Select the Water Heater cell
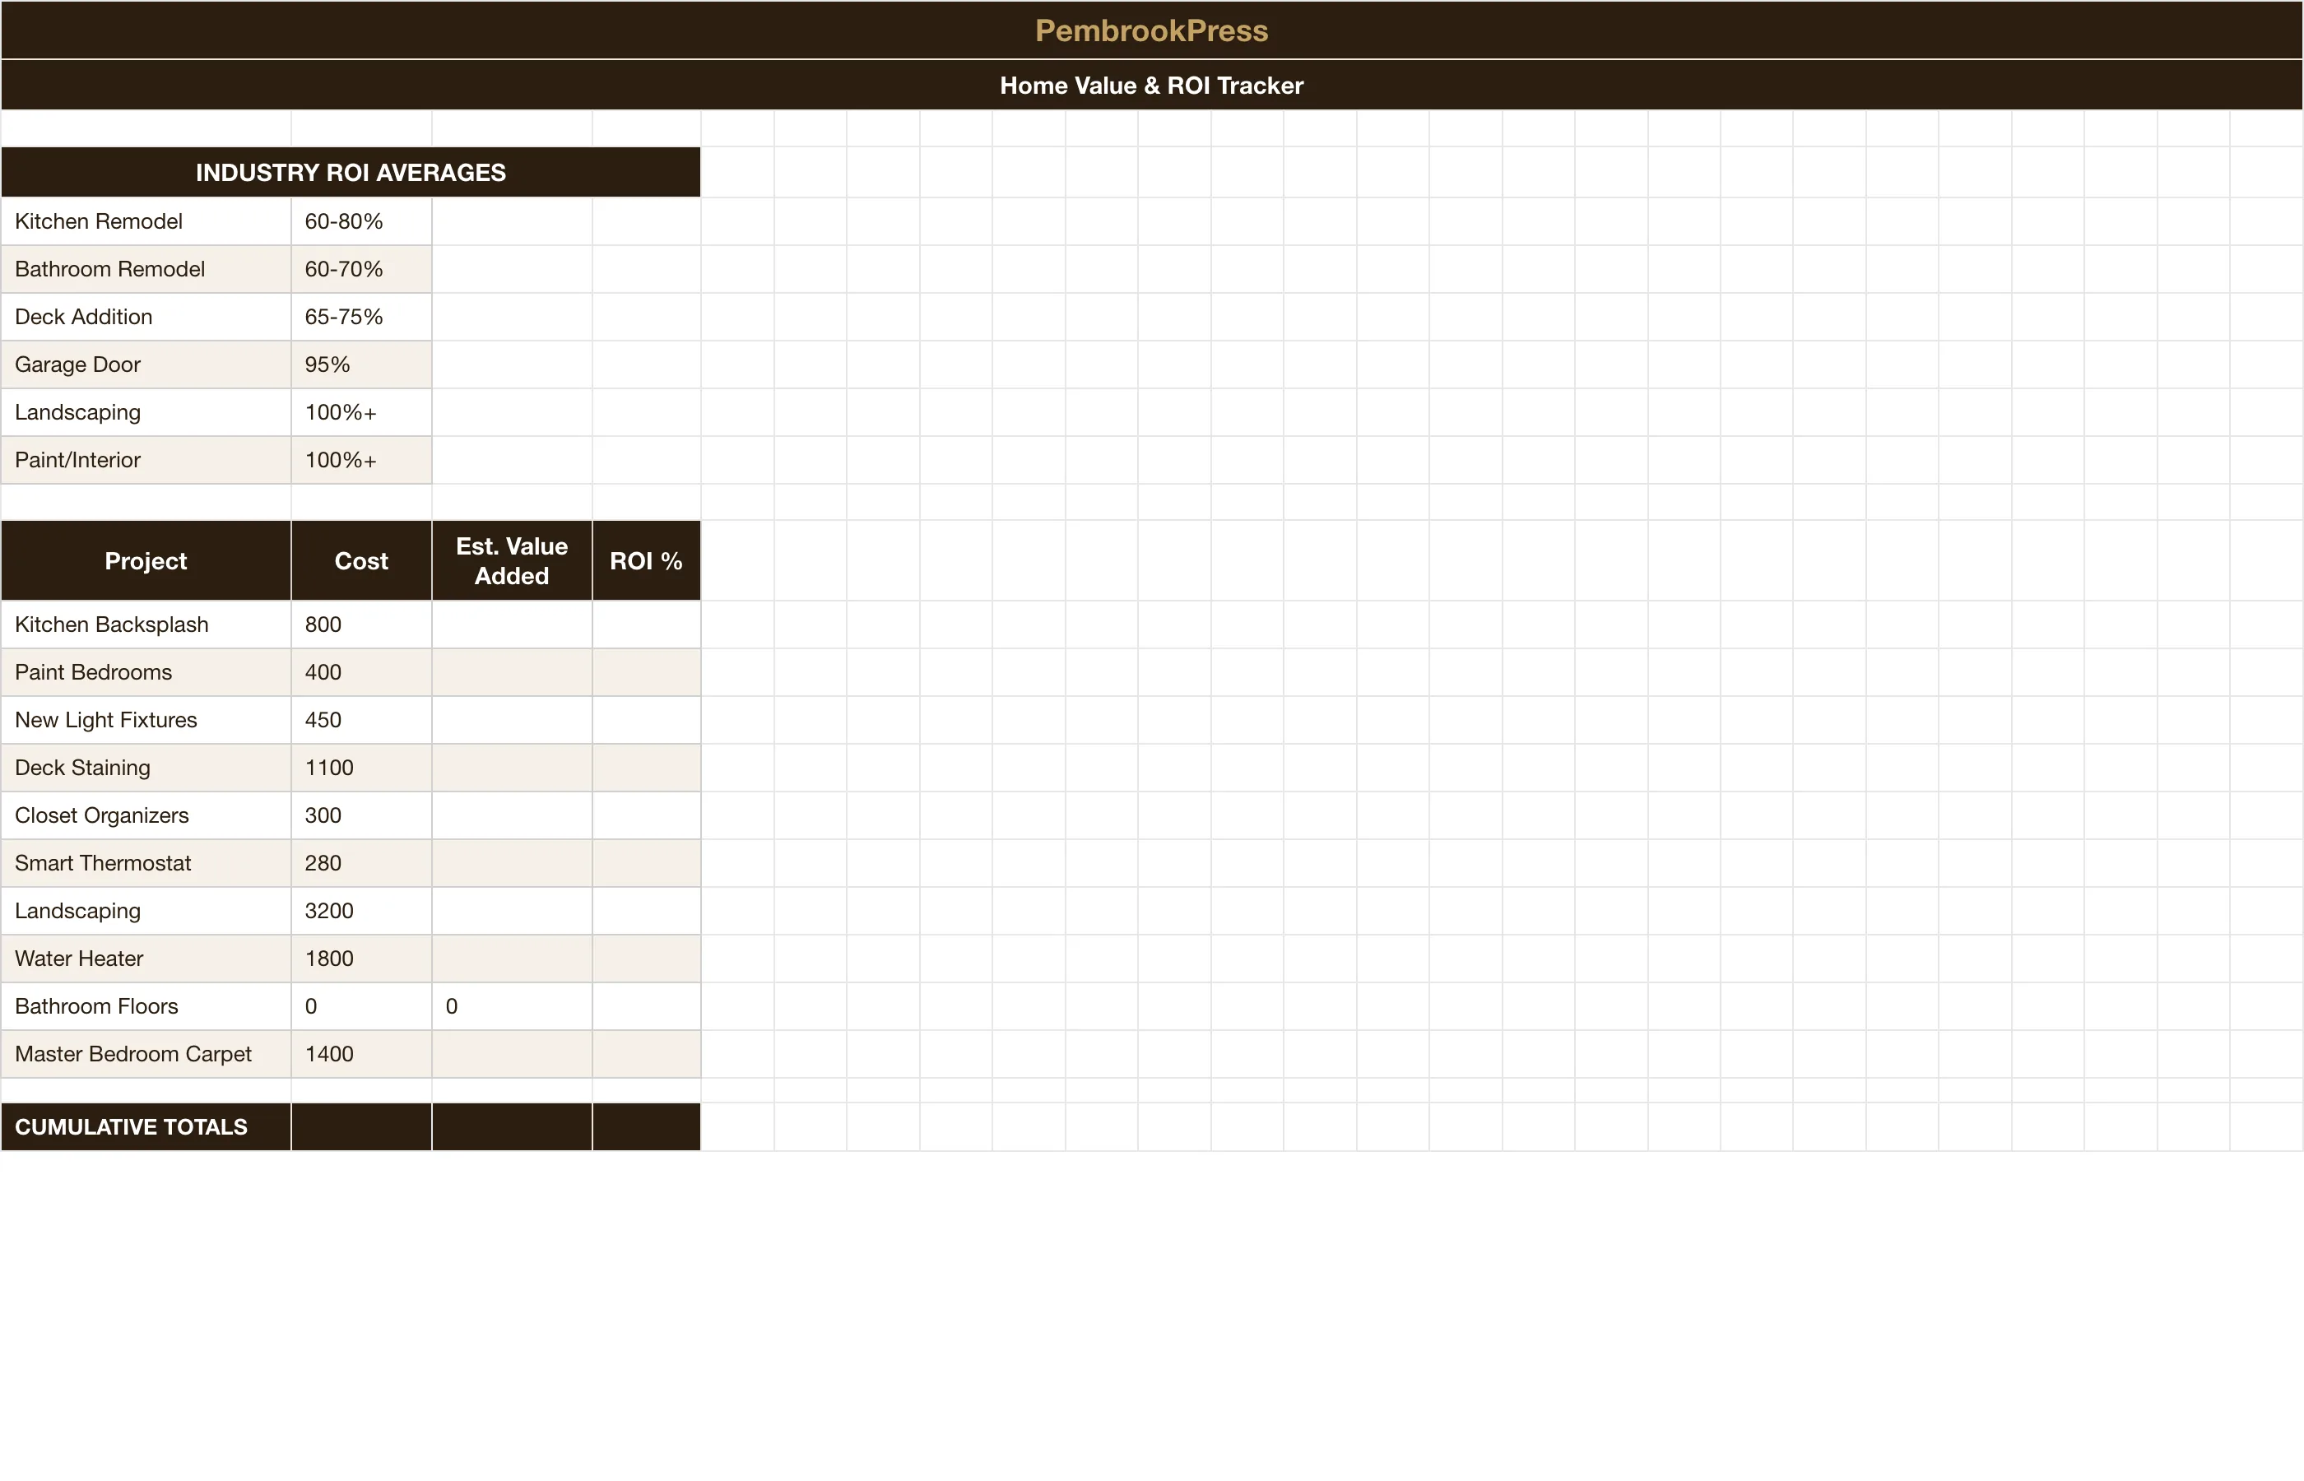Viewport: 2304px width, 1481px height. [146, 959]
